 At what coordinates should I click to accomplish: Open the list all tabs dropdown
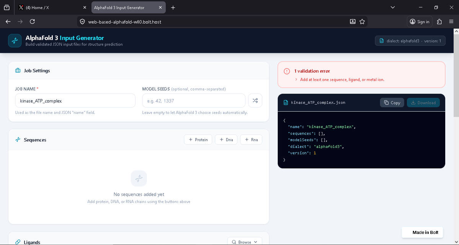click(392, 7)
